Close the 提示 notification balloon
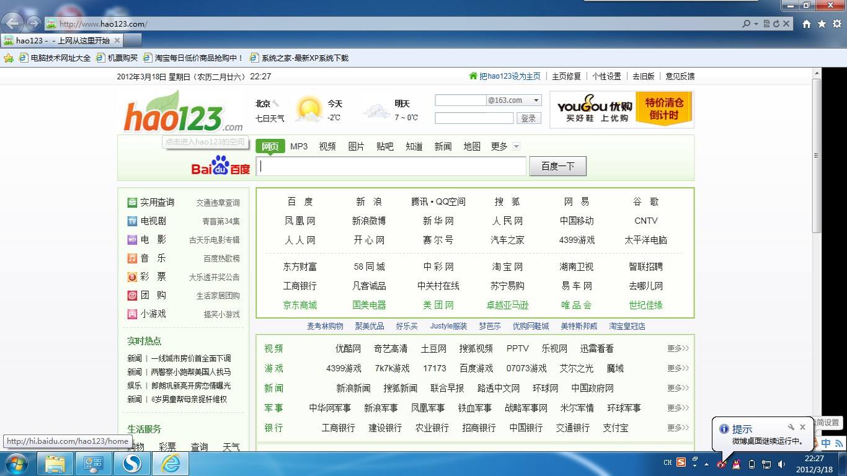Viewport: 847px width, 476px height. 802,427
